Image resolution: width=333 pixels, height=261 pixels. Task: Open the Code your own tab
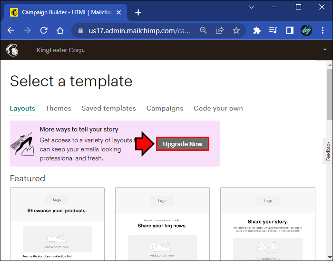click(218, 109)
